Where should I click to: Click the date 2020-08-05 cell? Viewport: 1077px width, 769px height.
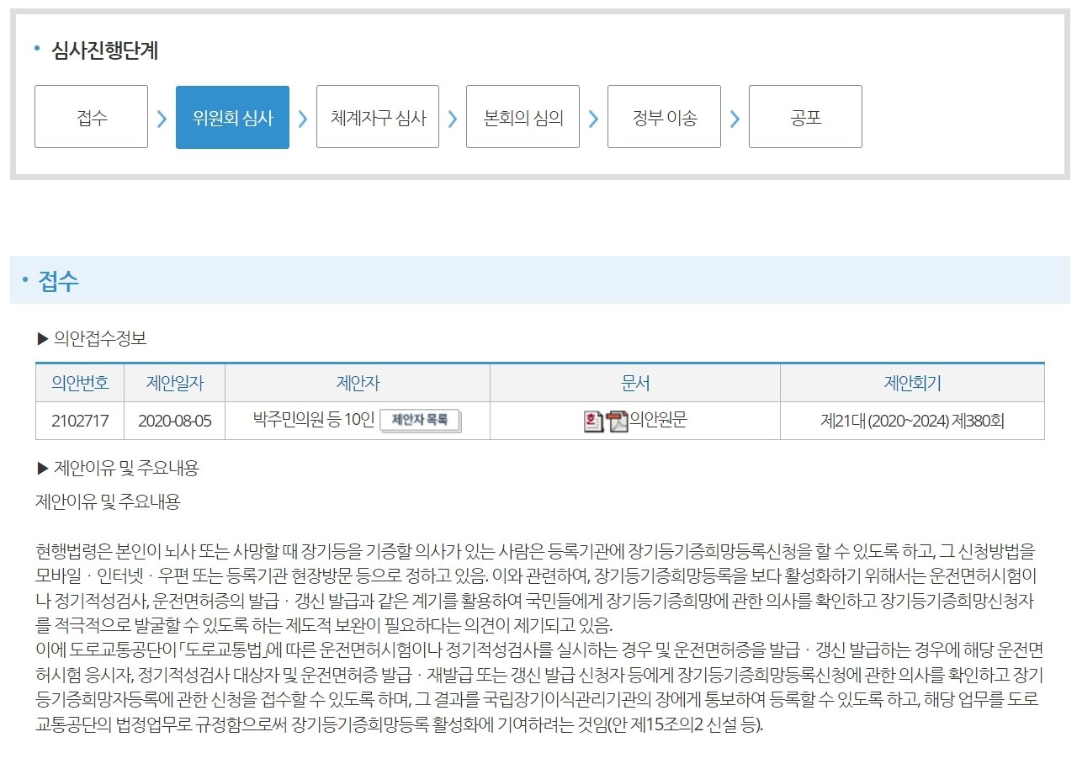[174, 421]
